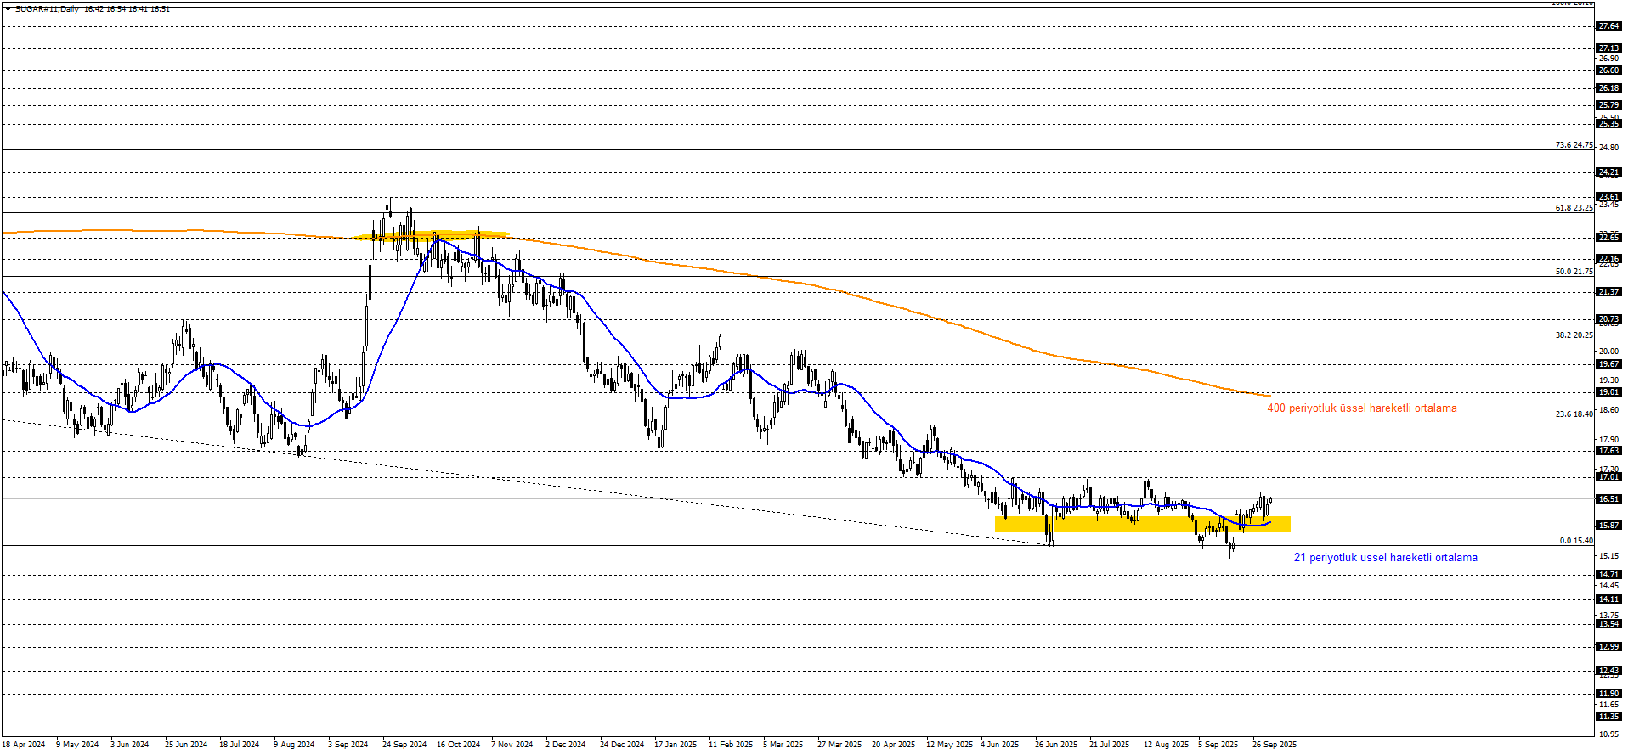
Task: Click the 24 Sep 2024 date on time axis
Action: click(404, 745)
